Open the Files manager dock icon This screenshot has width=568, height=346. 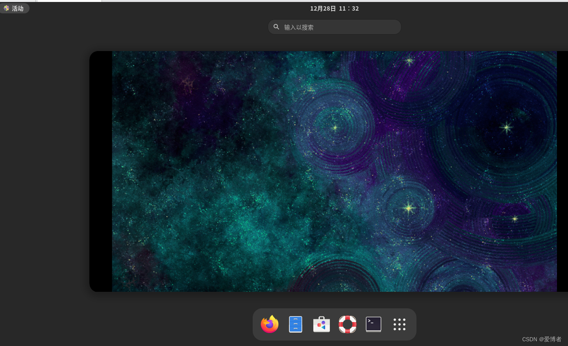pyautogui.click(x=296, y=324)
